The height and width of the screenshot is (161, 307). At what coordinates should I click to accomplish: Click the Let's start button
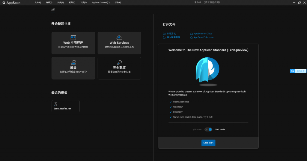(208, 143)
